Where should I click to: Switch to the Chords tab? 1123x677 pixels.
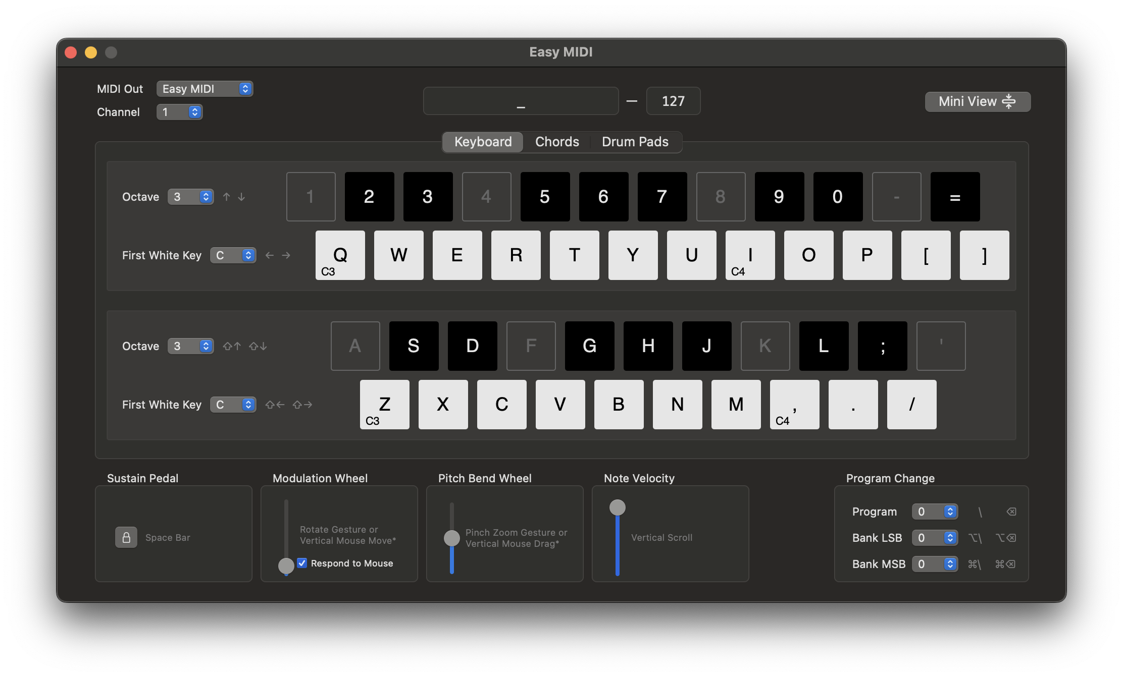tap(557, 142)
